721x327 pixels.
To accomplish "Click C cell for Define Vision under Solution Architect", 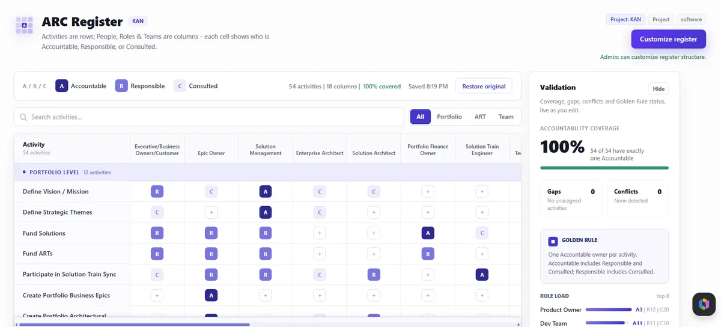I will coord(374,192).
